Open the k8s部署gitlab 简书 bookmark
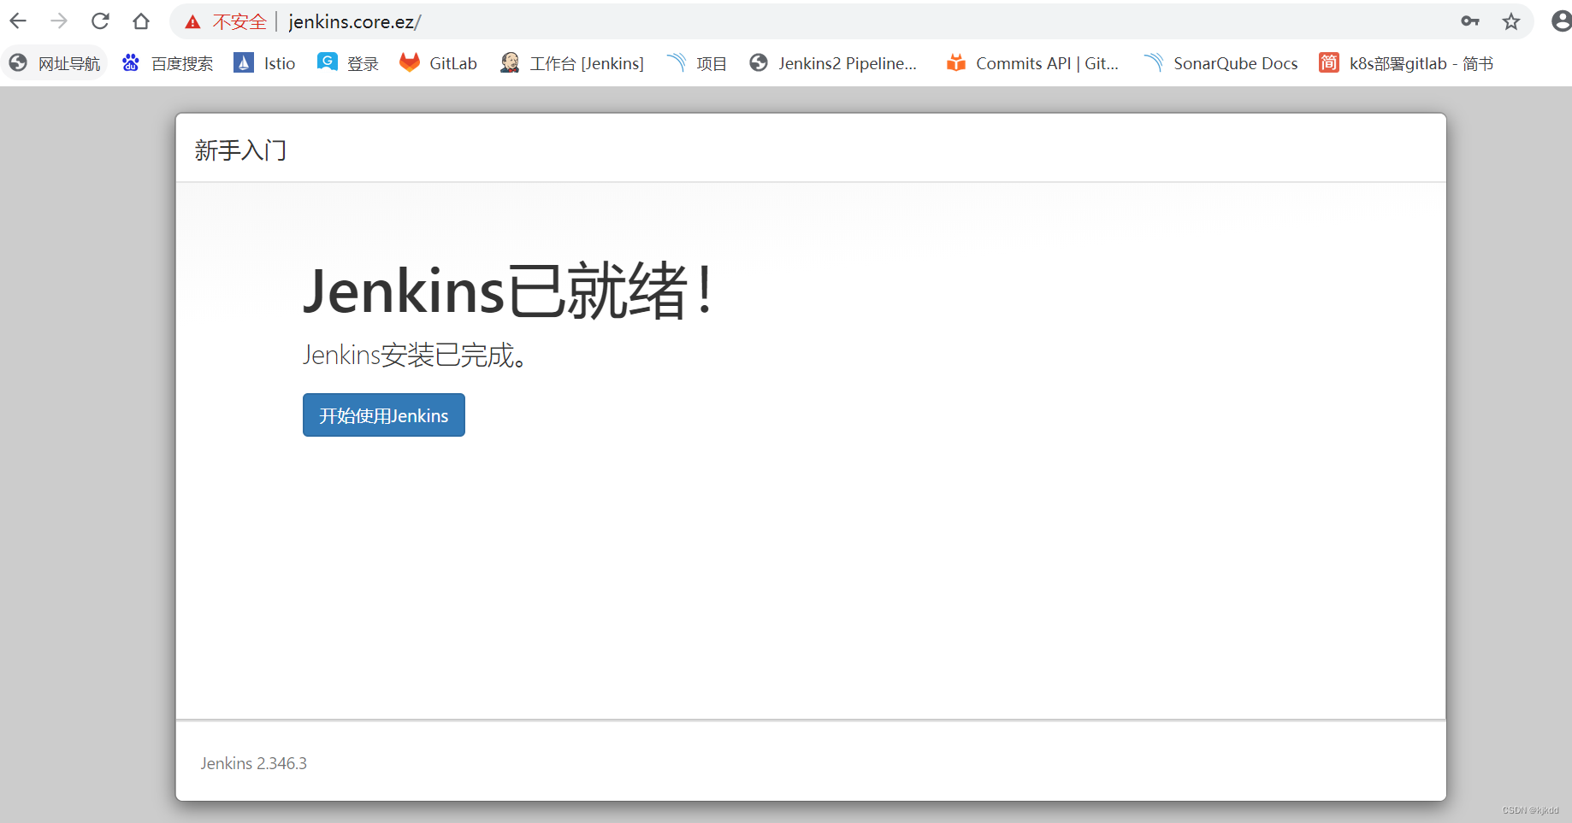Screen dimensions: 1572x823 (x=1407, y=63)
